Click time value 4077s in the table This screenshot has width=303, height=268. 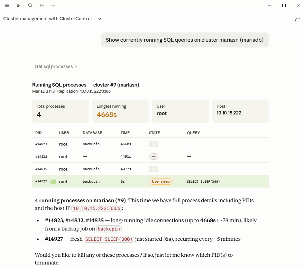pos(126,169)
